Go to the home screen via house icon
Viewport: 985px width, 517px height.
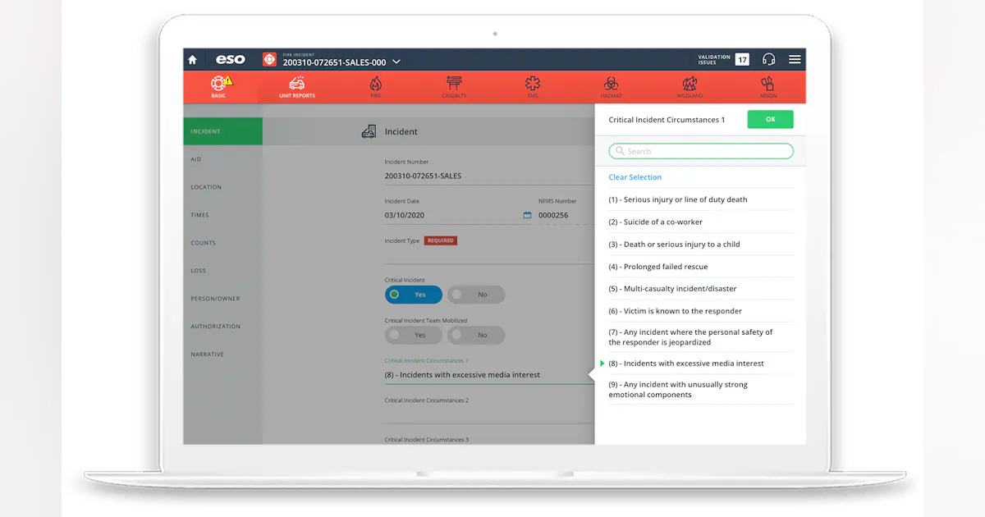tap(192, 60)
